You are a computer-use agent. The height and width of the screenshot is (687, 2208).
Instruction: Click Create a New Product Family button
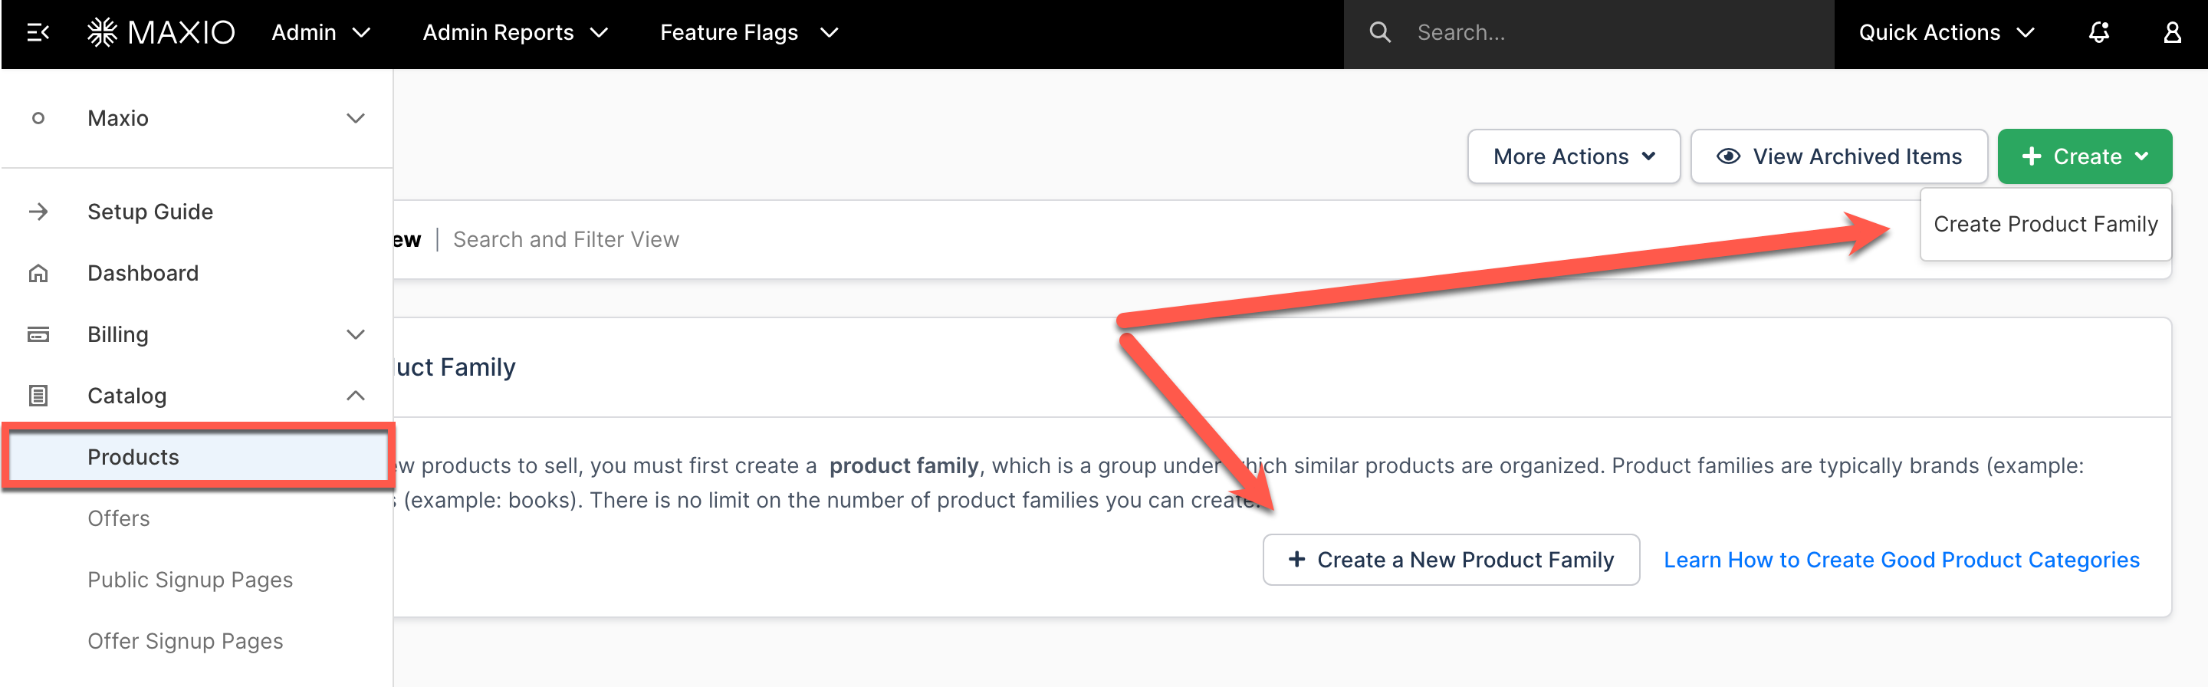(x=1451, y=560)
